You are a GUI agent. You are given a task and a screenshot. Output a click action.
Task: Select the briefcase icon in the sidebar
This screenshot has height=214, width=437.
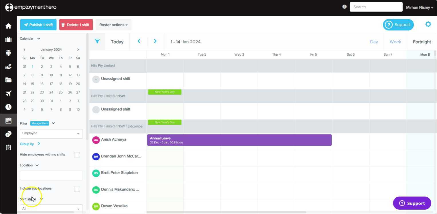[x=8, y=39]
